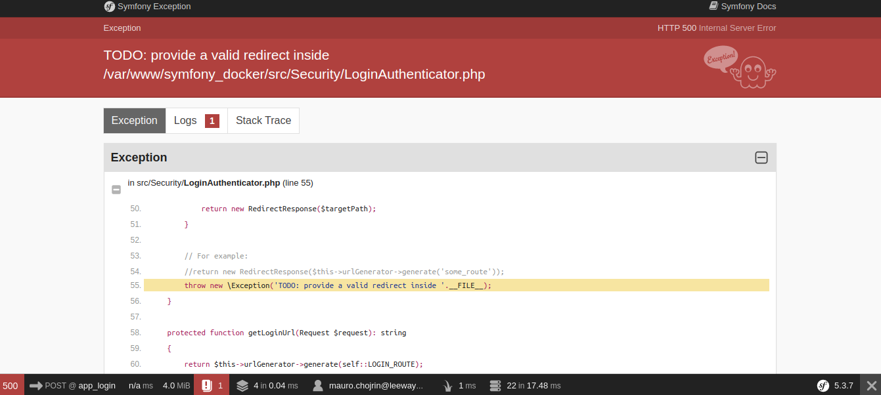Screen dimensions: 881x395
Task: Collapse the Exception panel with minus icon
Action: click(761, 157)
